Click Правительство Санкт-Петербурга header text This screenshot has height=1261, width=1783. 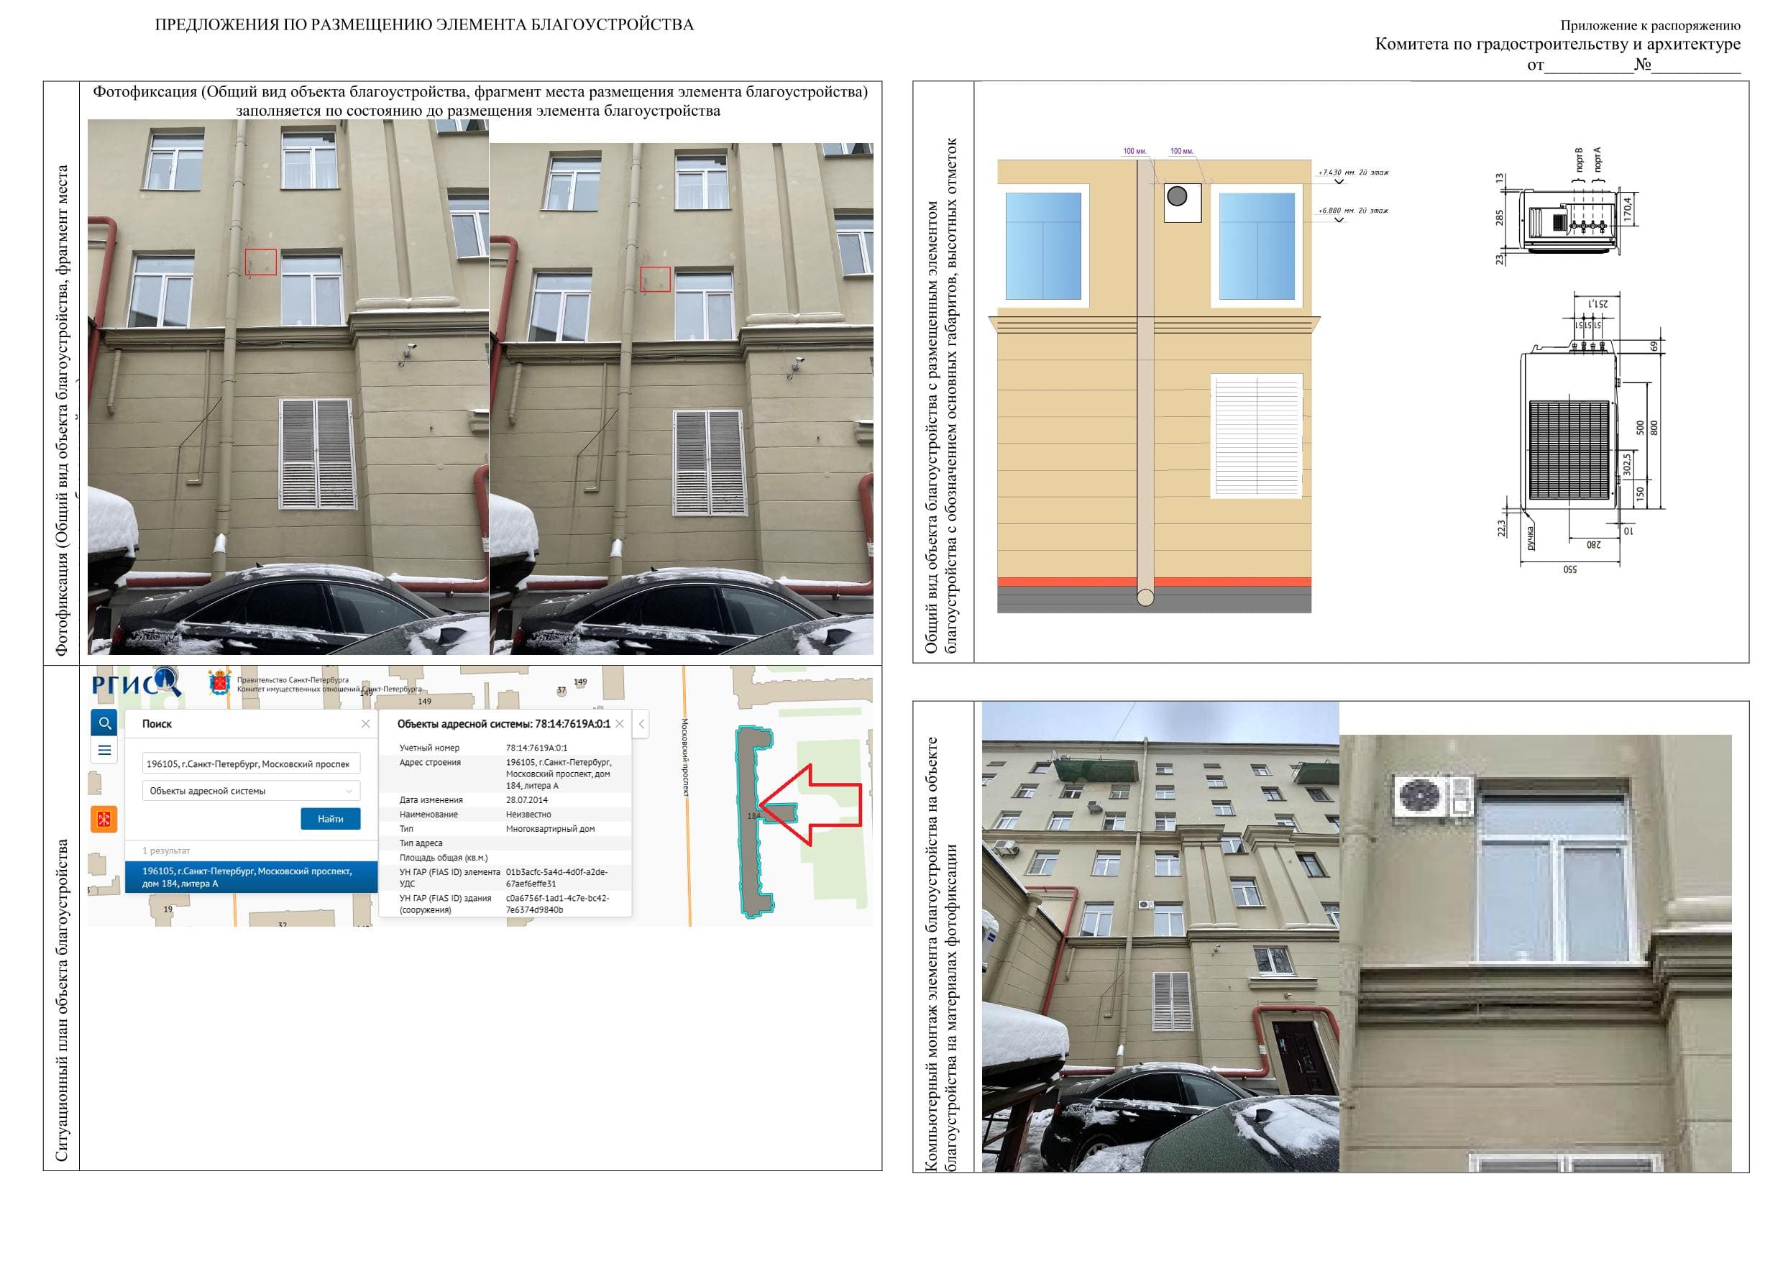(293, 679)
